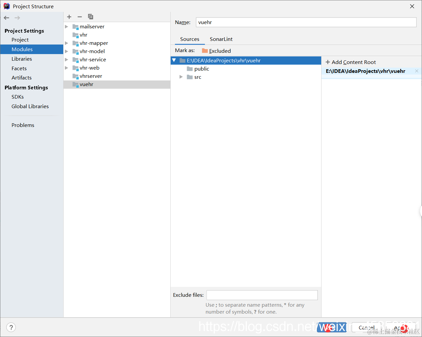Open the Project settings page

[20, 40]
